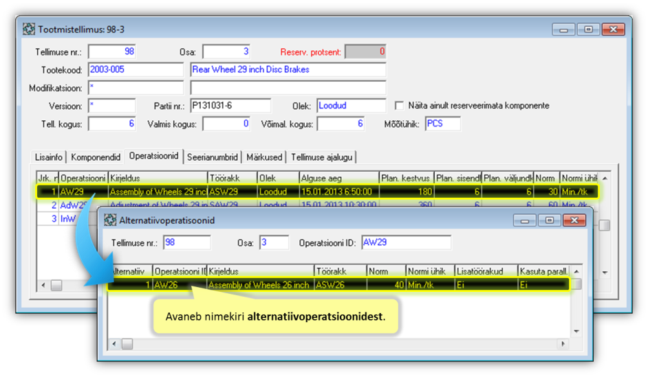Click the Tell. kogus field
This screenshot has height=377, width=648.
pos(112,124)
